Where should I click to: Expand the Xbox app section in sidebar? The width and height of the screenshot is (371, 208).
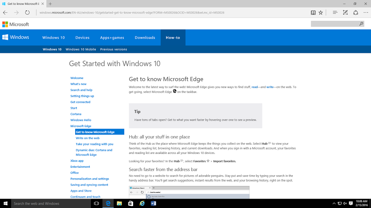point(77,161)
